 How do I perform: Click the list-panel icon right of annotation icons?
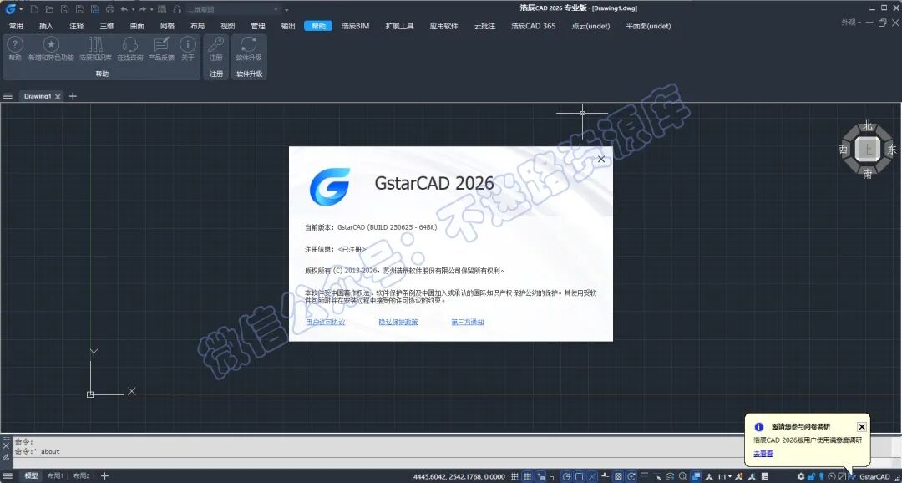(x=764, y=476)
